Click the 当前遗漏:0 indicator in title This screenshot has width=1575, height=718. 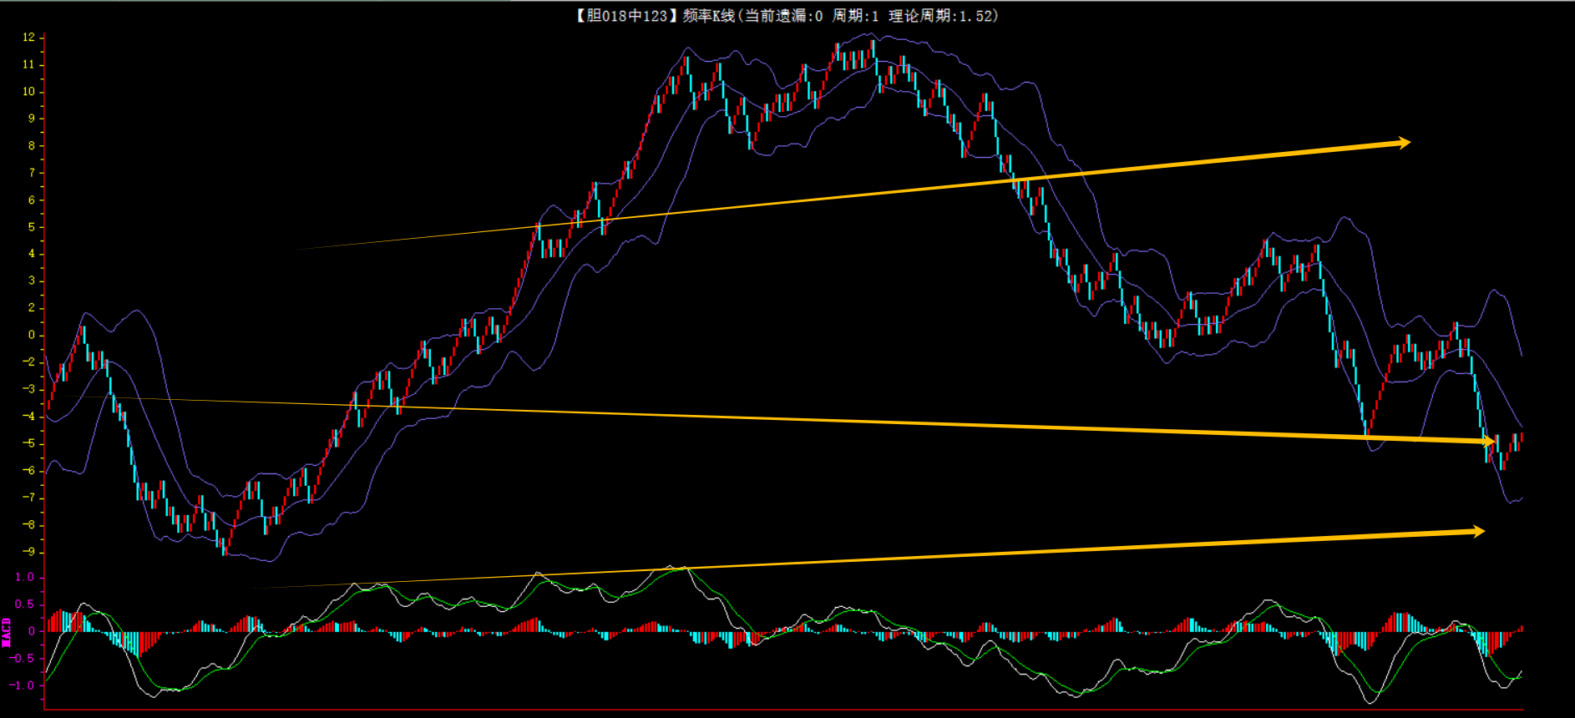coord(782,16)
